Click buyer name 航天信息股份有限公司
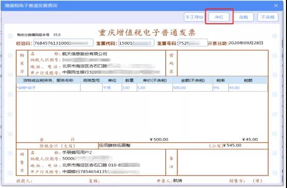Viewport: 287px width, 188px height. coord(85,54)
